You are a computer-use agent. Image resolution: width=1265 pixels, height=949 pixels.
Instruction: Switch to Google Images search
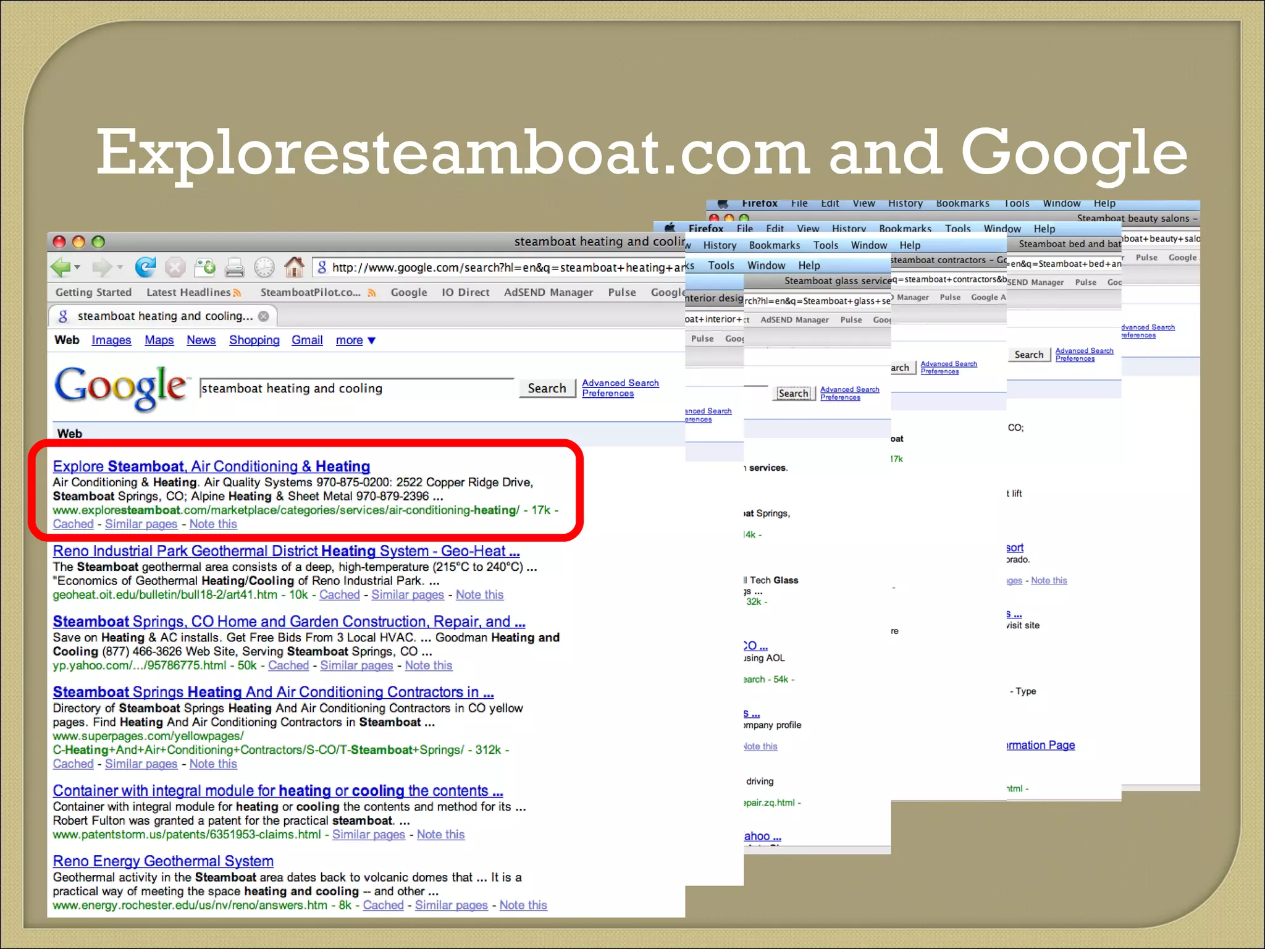[111, 340]
